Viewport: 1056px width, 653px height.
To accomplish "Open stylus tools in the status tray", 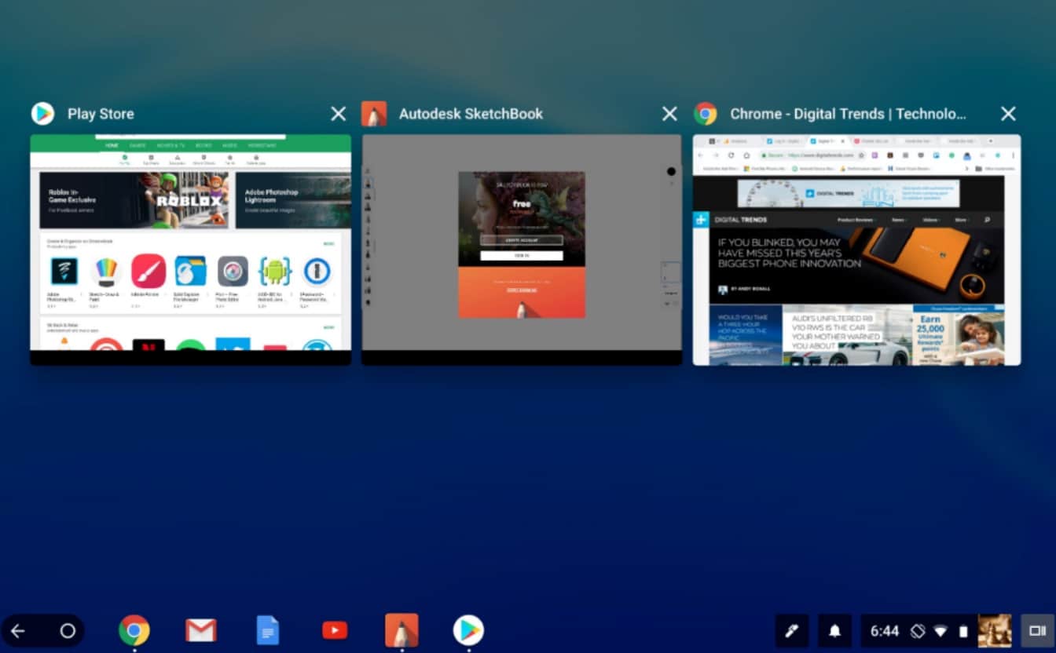I will [x=792, y=630].
